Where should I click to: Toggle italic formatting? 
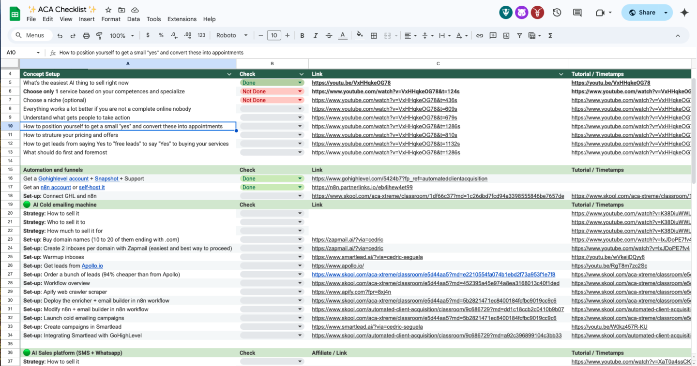(316, 35)
